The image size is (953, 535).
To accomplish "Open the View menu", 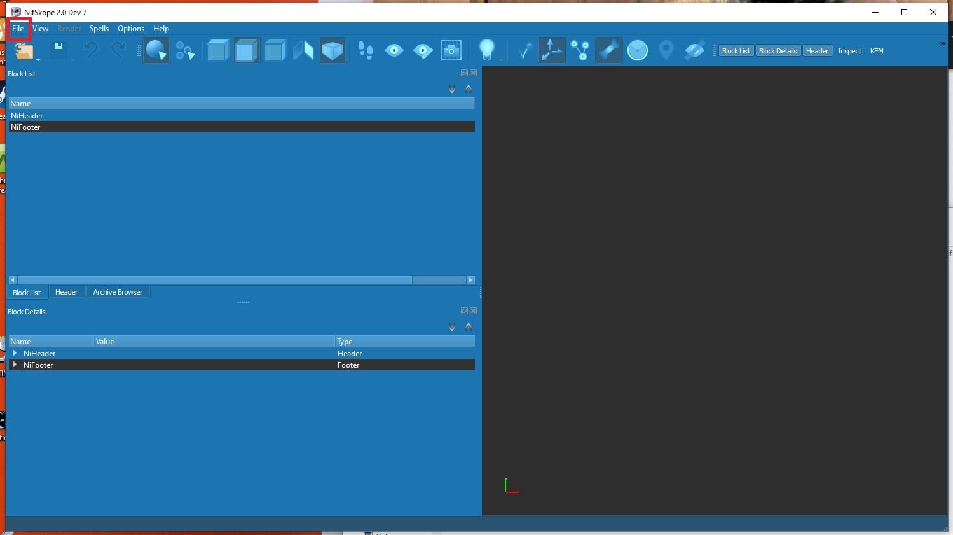I will (x=41, y=29).
